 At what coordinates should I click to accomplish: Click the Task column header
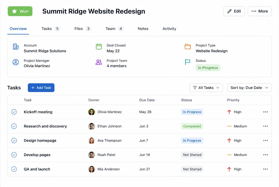point(28,100)
